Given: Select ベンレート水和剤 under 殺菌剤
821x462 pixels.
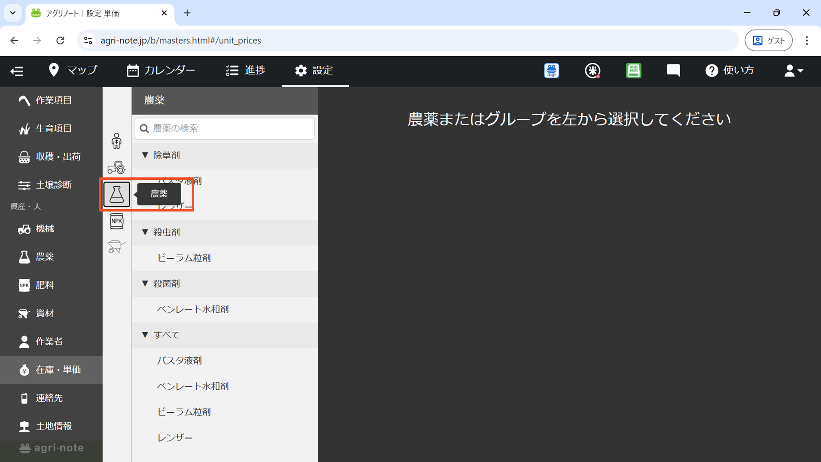Looking at the screenshot, I should [x=225, y=309].
